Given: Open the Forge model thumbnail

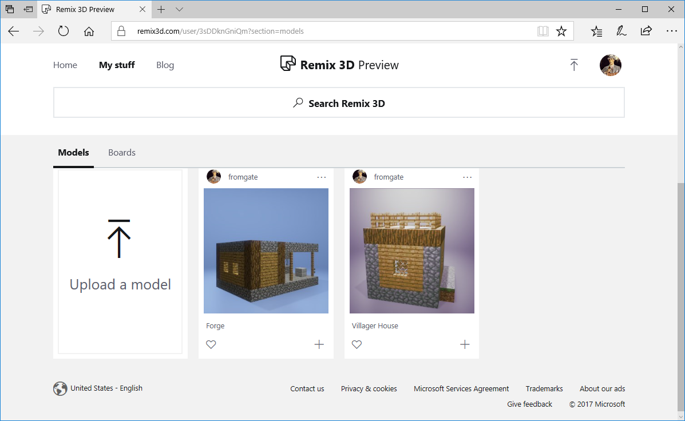Looking at the screenshot, I should [266, 251].
